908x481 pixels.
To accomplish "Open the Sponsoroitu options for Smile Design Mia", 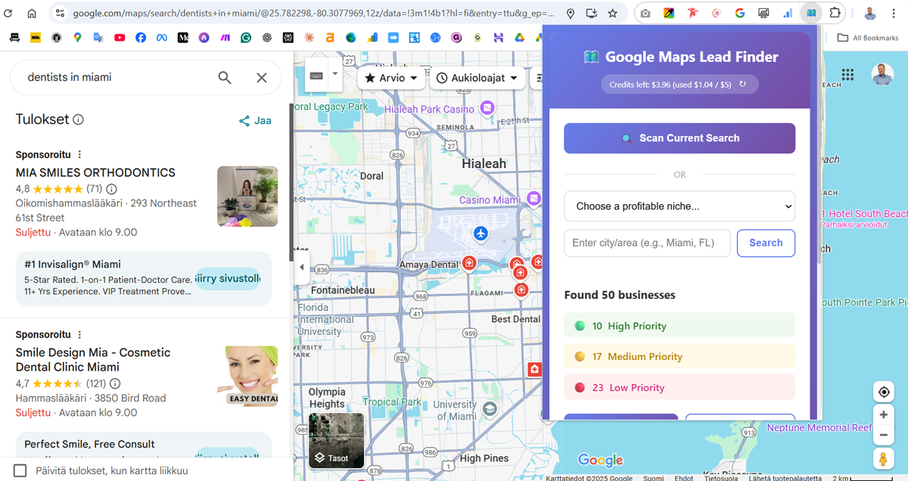I will click(x=79, y=334).
